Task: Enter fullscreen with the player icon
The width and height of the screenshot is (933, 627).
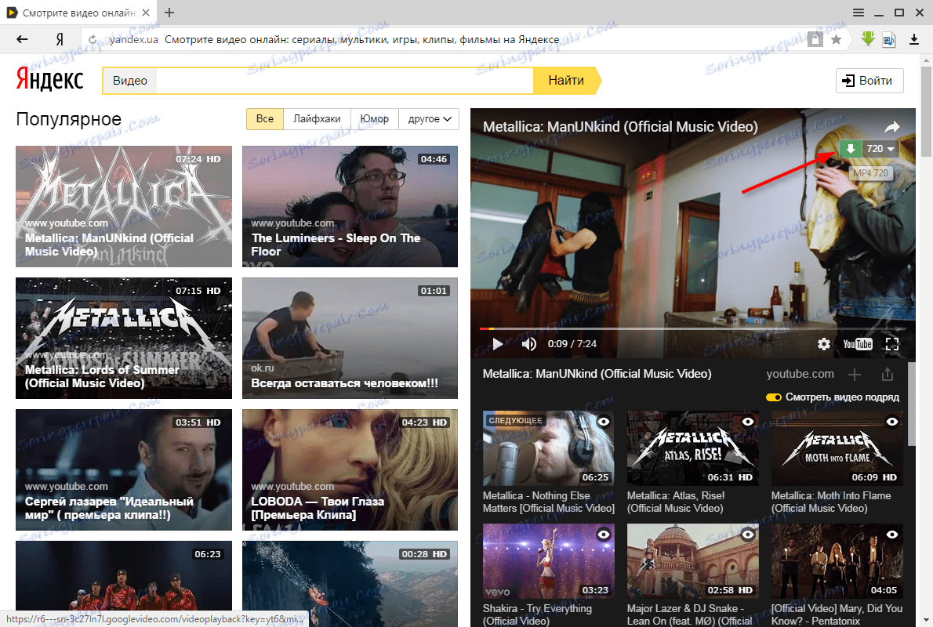Action: (891, 344)
